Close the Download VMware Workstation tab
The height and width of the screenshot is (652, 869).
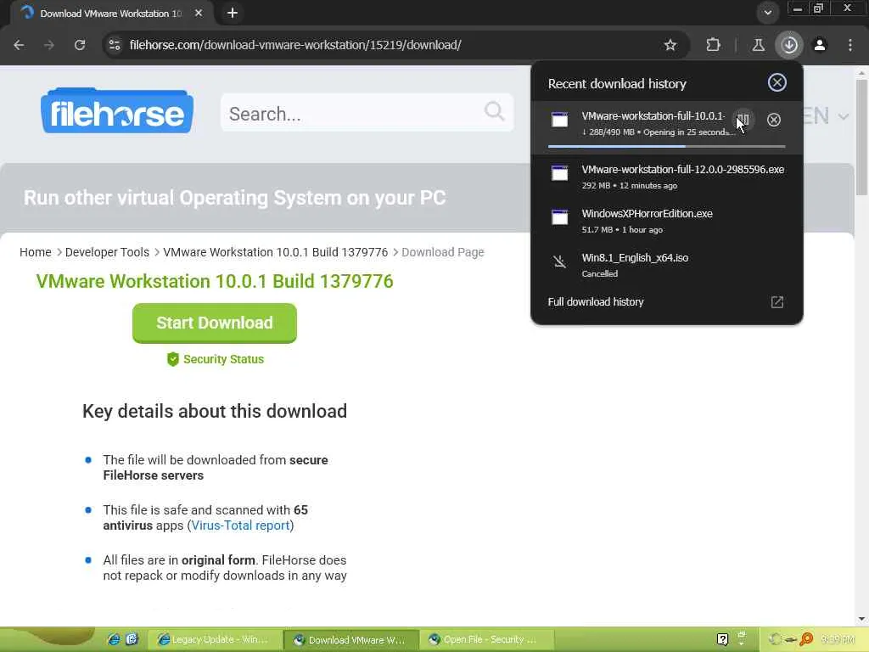click(199, 13)
